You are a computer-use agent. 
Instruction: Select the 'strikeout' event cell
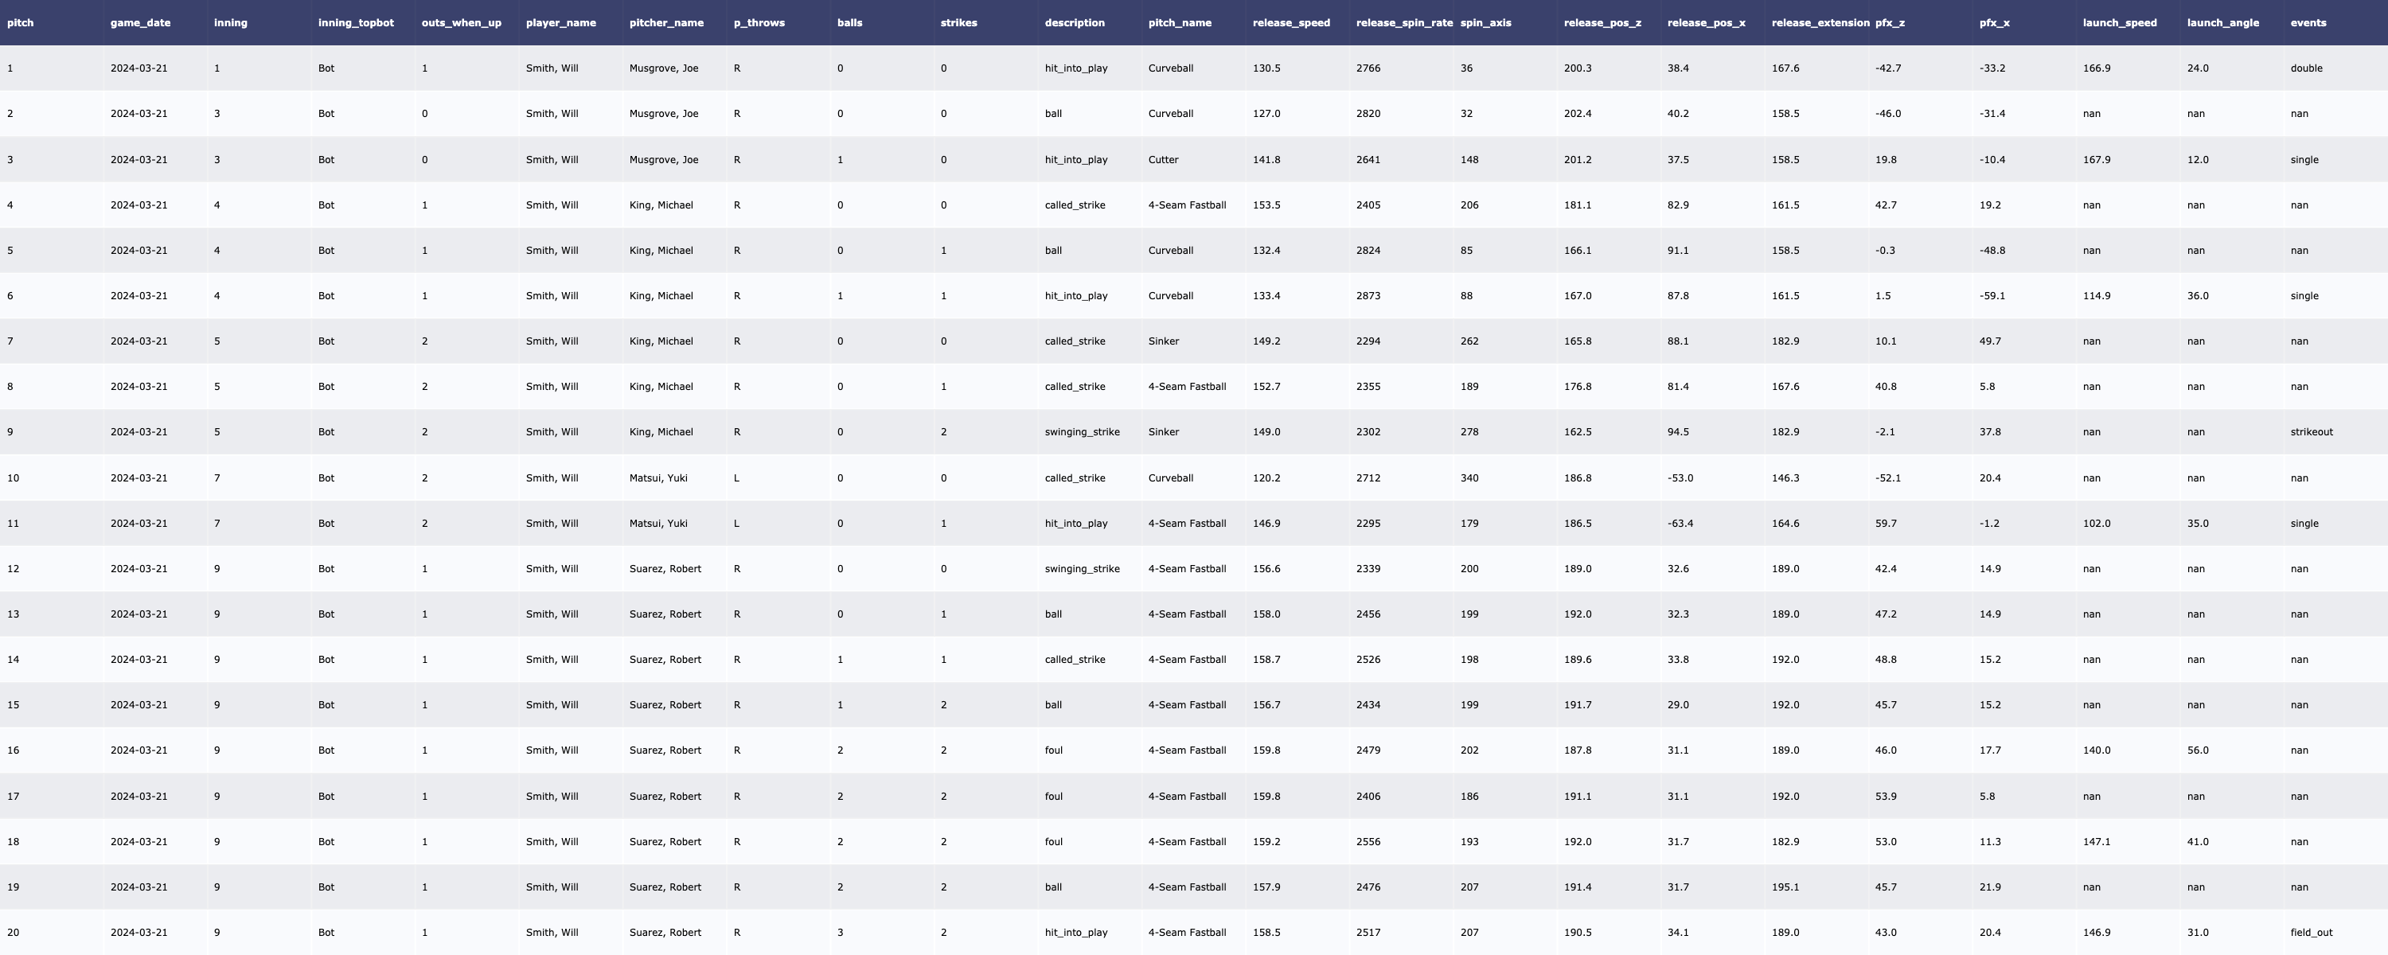pyautogui.click(x=2311, y=432)
